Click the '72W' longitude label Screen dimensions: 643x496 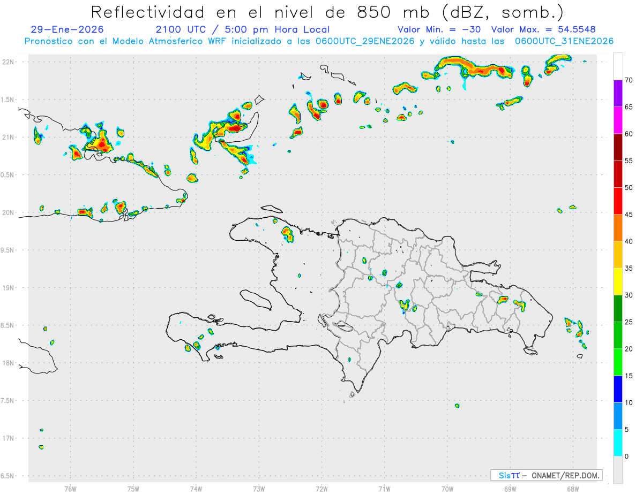(322, 489)
